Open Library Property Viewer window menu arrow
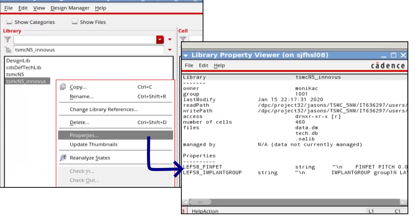This screenshot has width=418, height=222. tap(186, 55)
